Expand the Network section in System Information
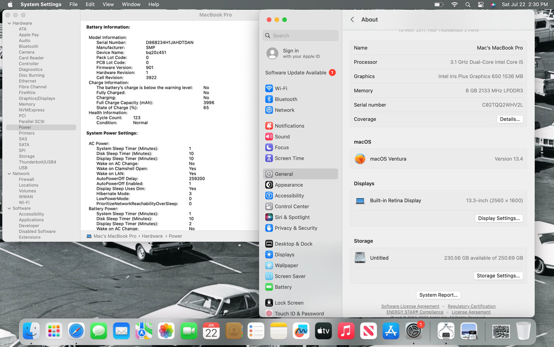Viewport: 554px width, 347px height. [10, 173]
